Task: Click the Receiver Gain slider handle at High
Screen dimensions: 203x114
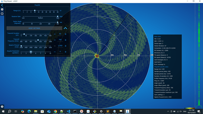Action: pyautogui.click(x=58, y=16)
